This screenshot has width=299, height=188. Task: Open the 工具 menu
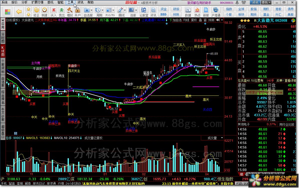coord(70,2)
